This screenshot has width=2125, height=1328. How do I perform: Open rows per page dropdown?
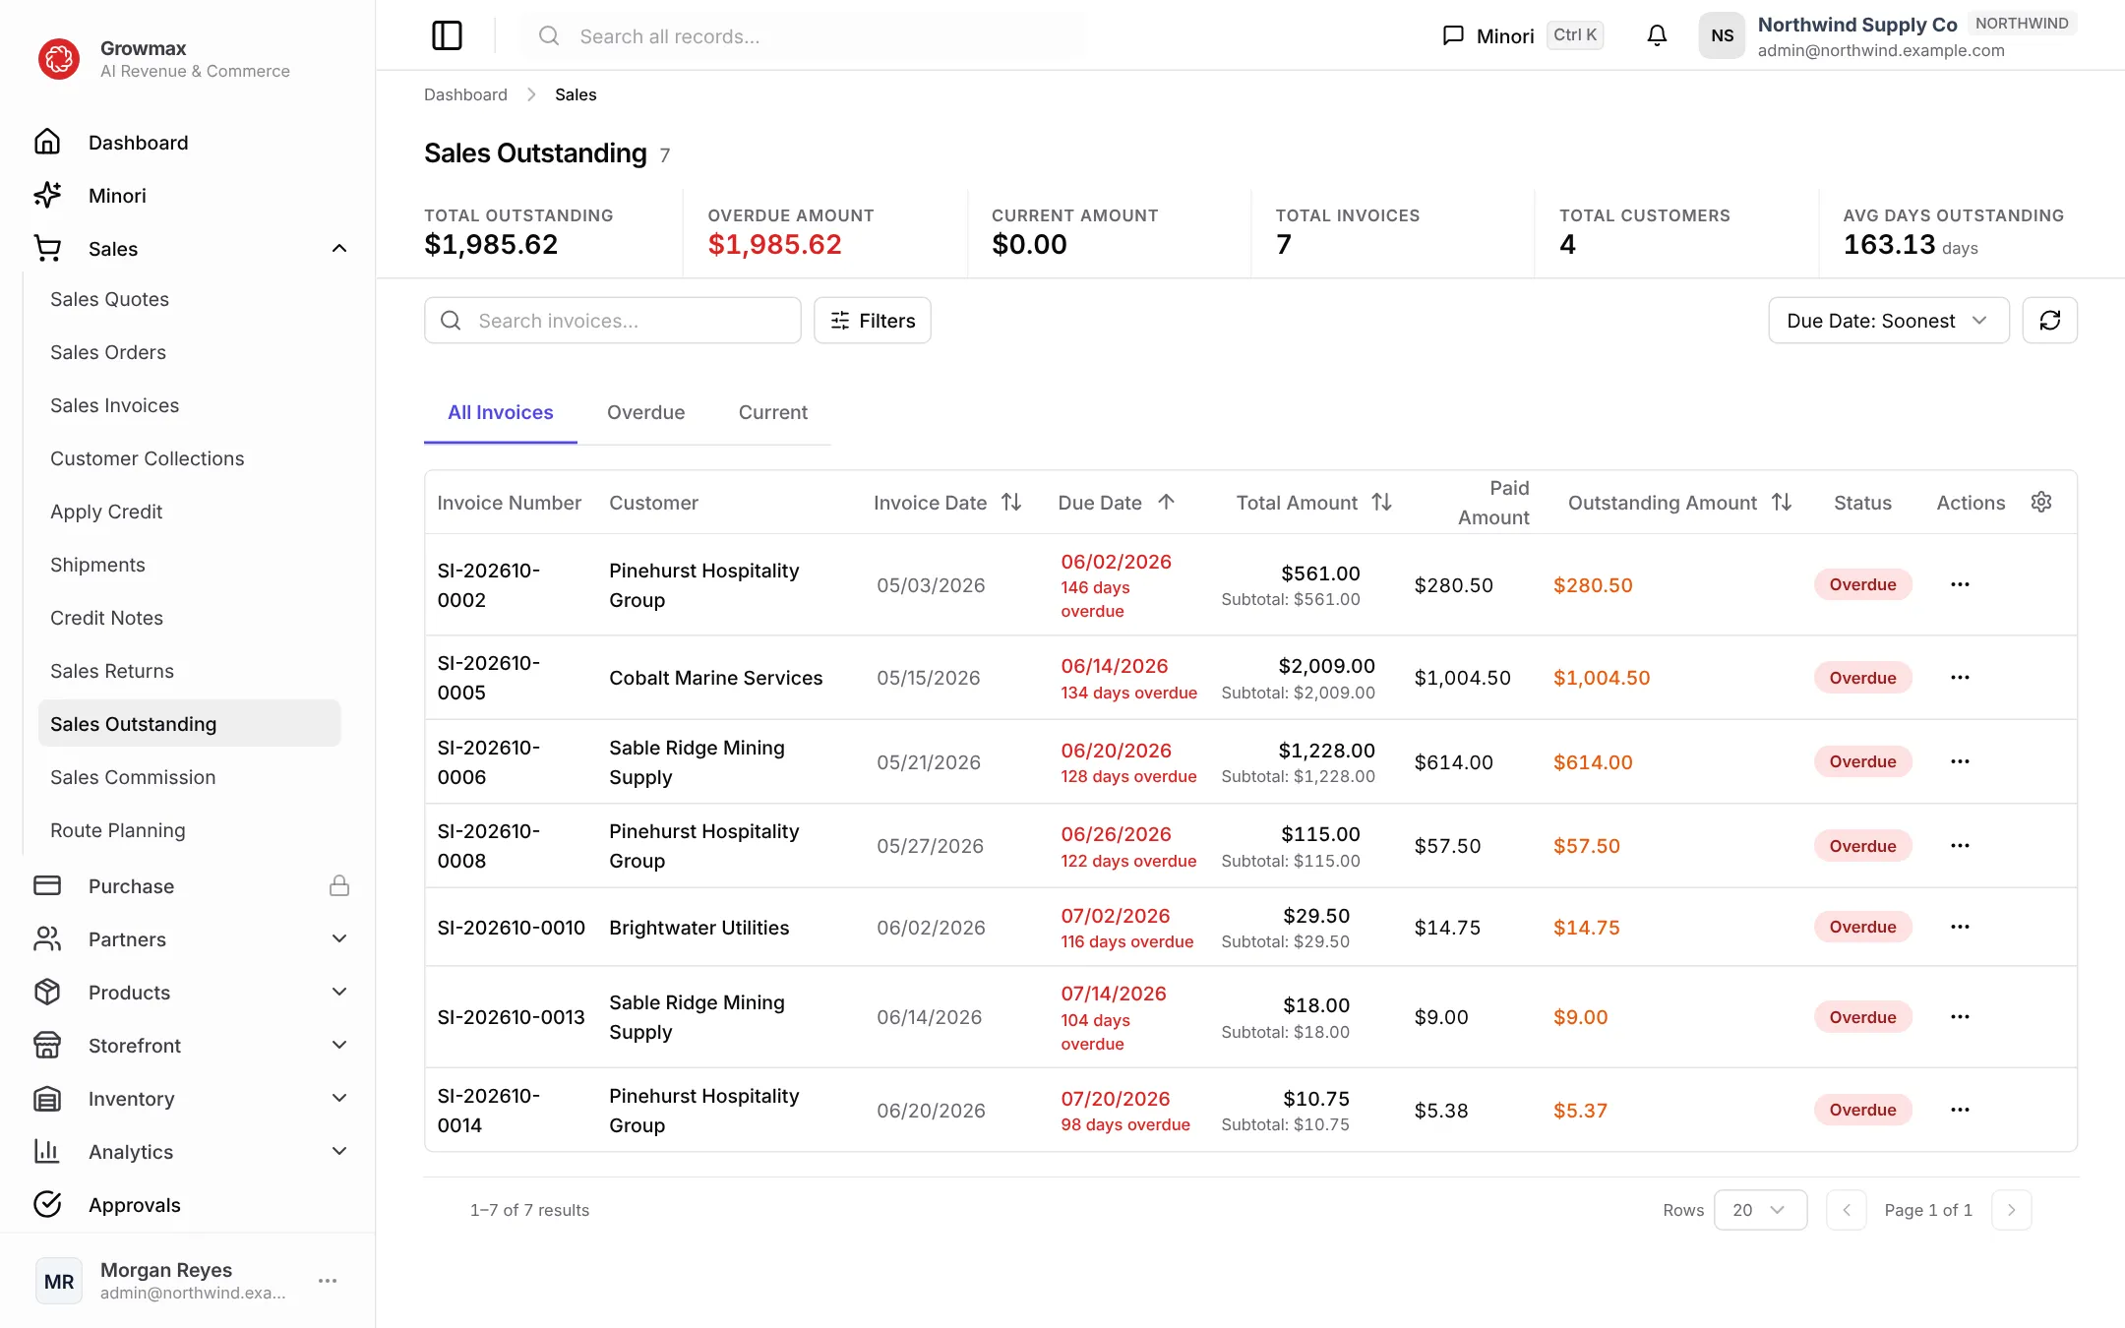pyautogui.click(x=1760, y=1210)
